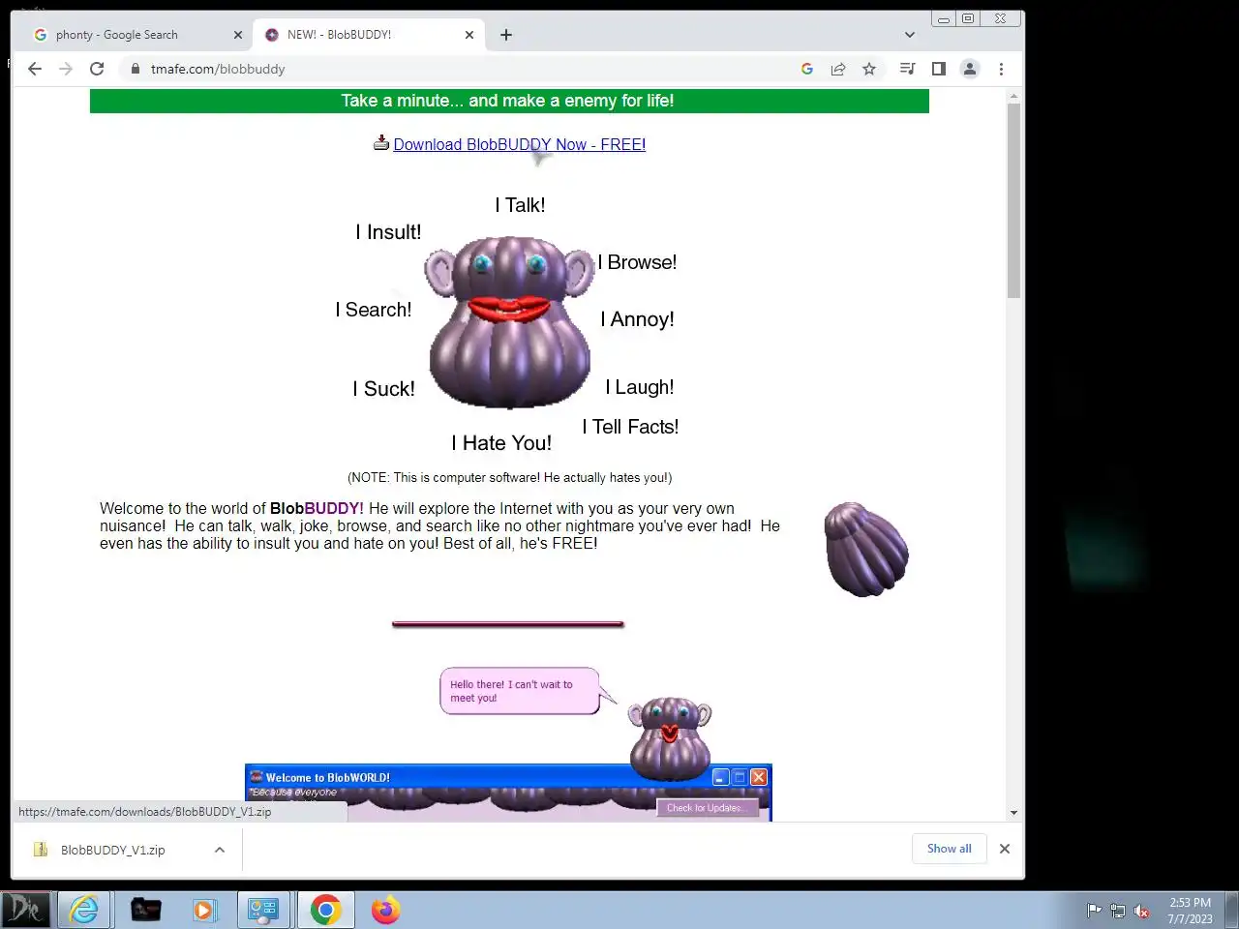
Task: Open Chrome's three-dot menu
Action: coord(1001,69)
